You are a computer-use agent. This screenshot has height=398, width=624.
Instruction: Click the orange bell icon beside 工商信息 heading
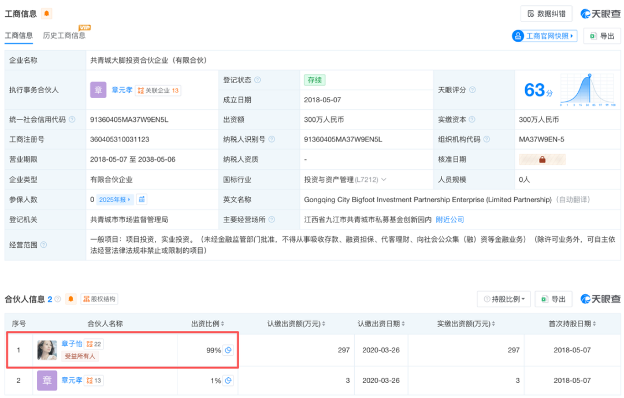coord(47,13)
